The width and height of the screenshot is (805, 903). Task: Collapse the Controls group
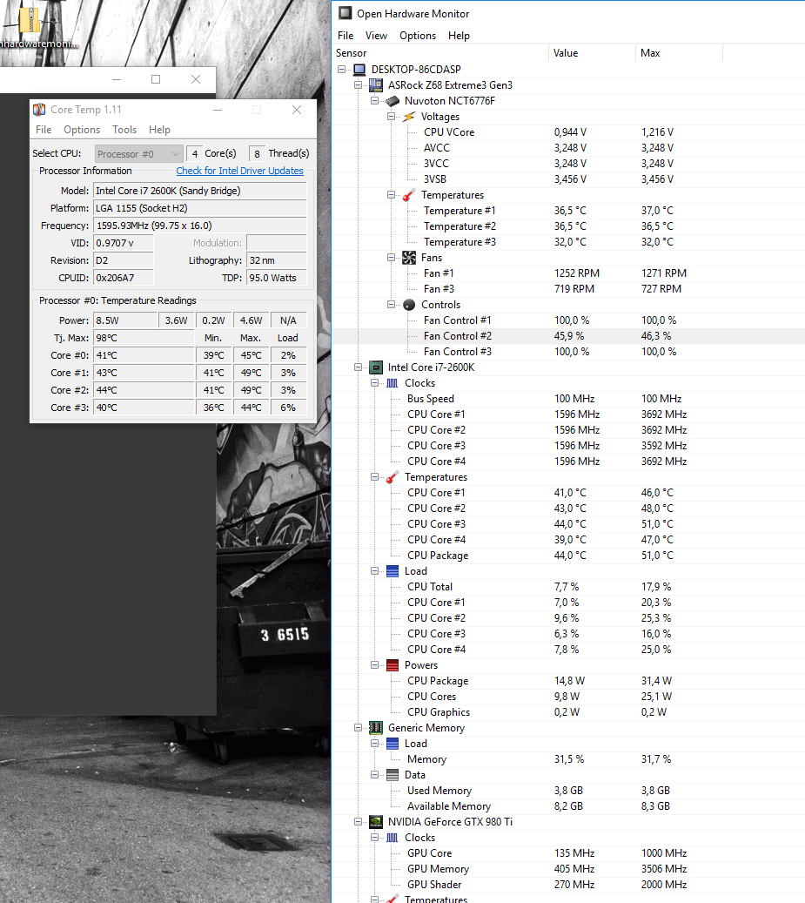point(392,305)
